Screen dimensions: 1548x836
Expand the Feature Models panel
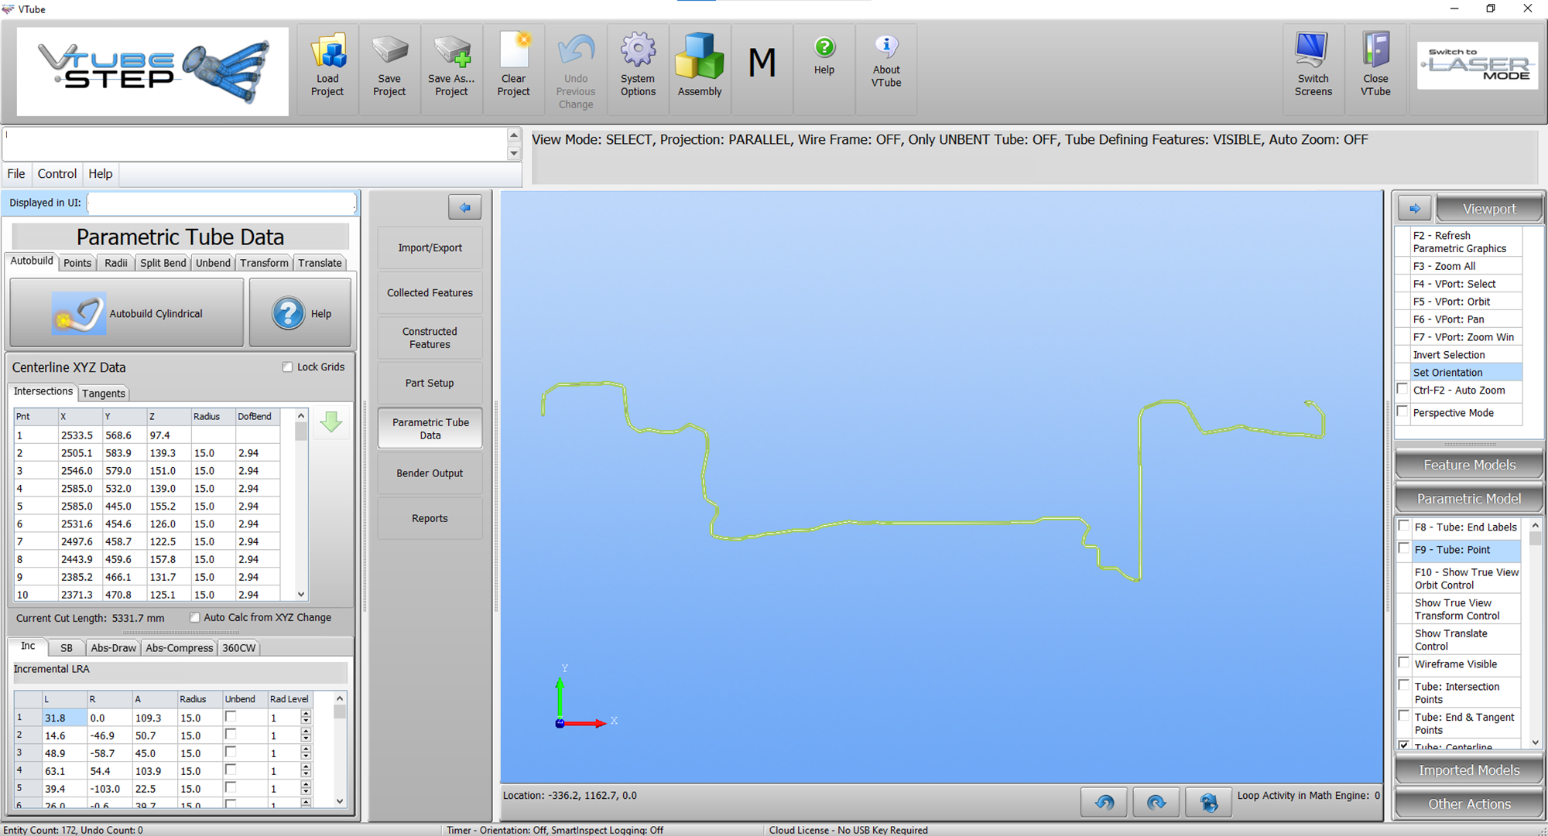click(1468, 465)
